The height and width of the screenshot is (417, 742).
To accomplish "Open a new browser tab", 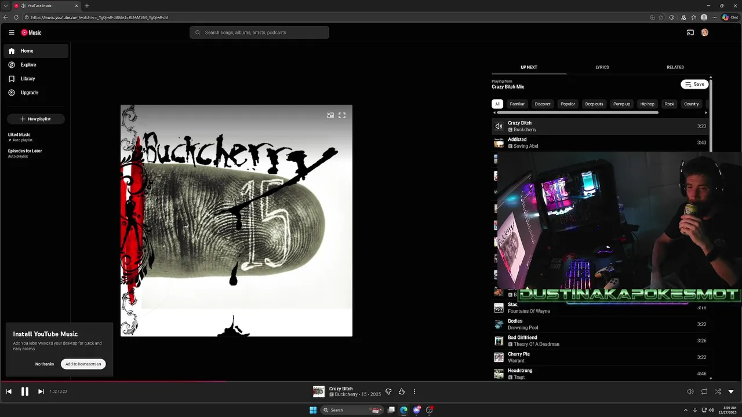I will coord(87,6).
